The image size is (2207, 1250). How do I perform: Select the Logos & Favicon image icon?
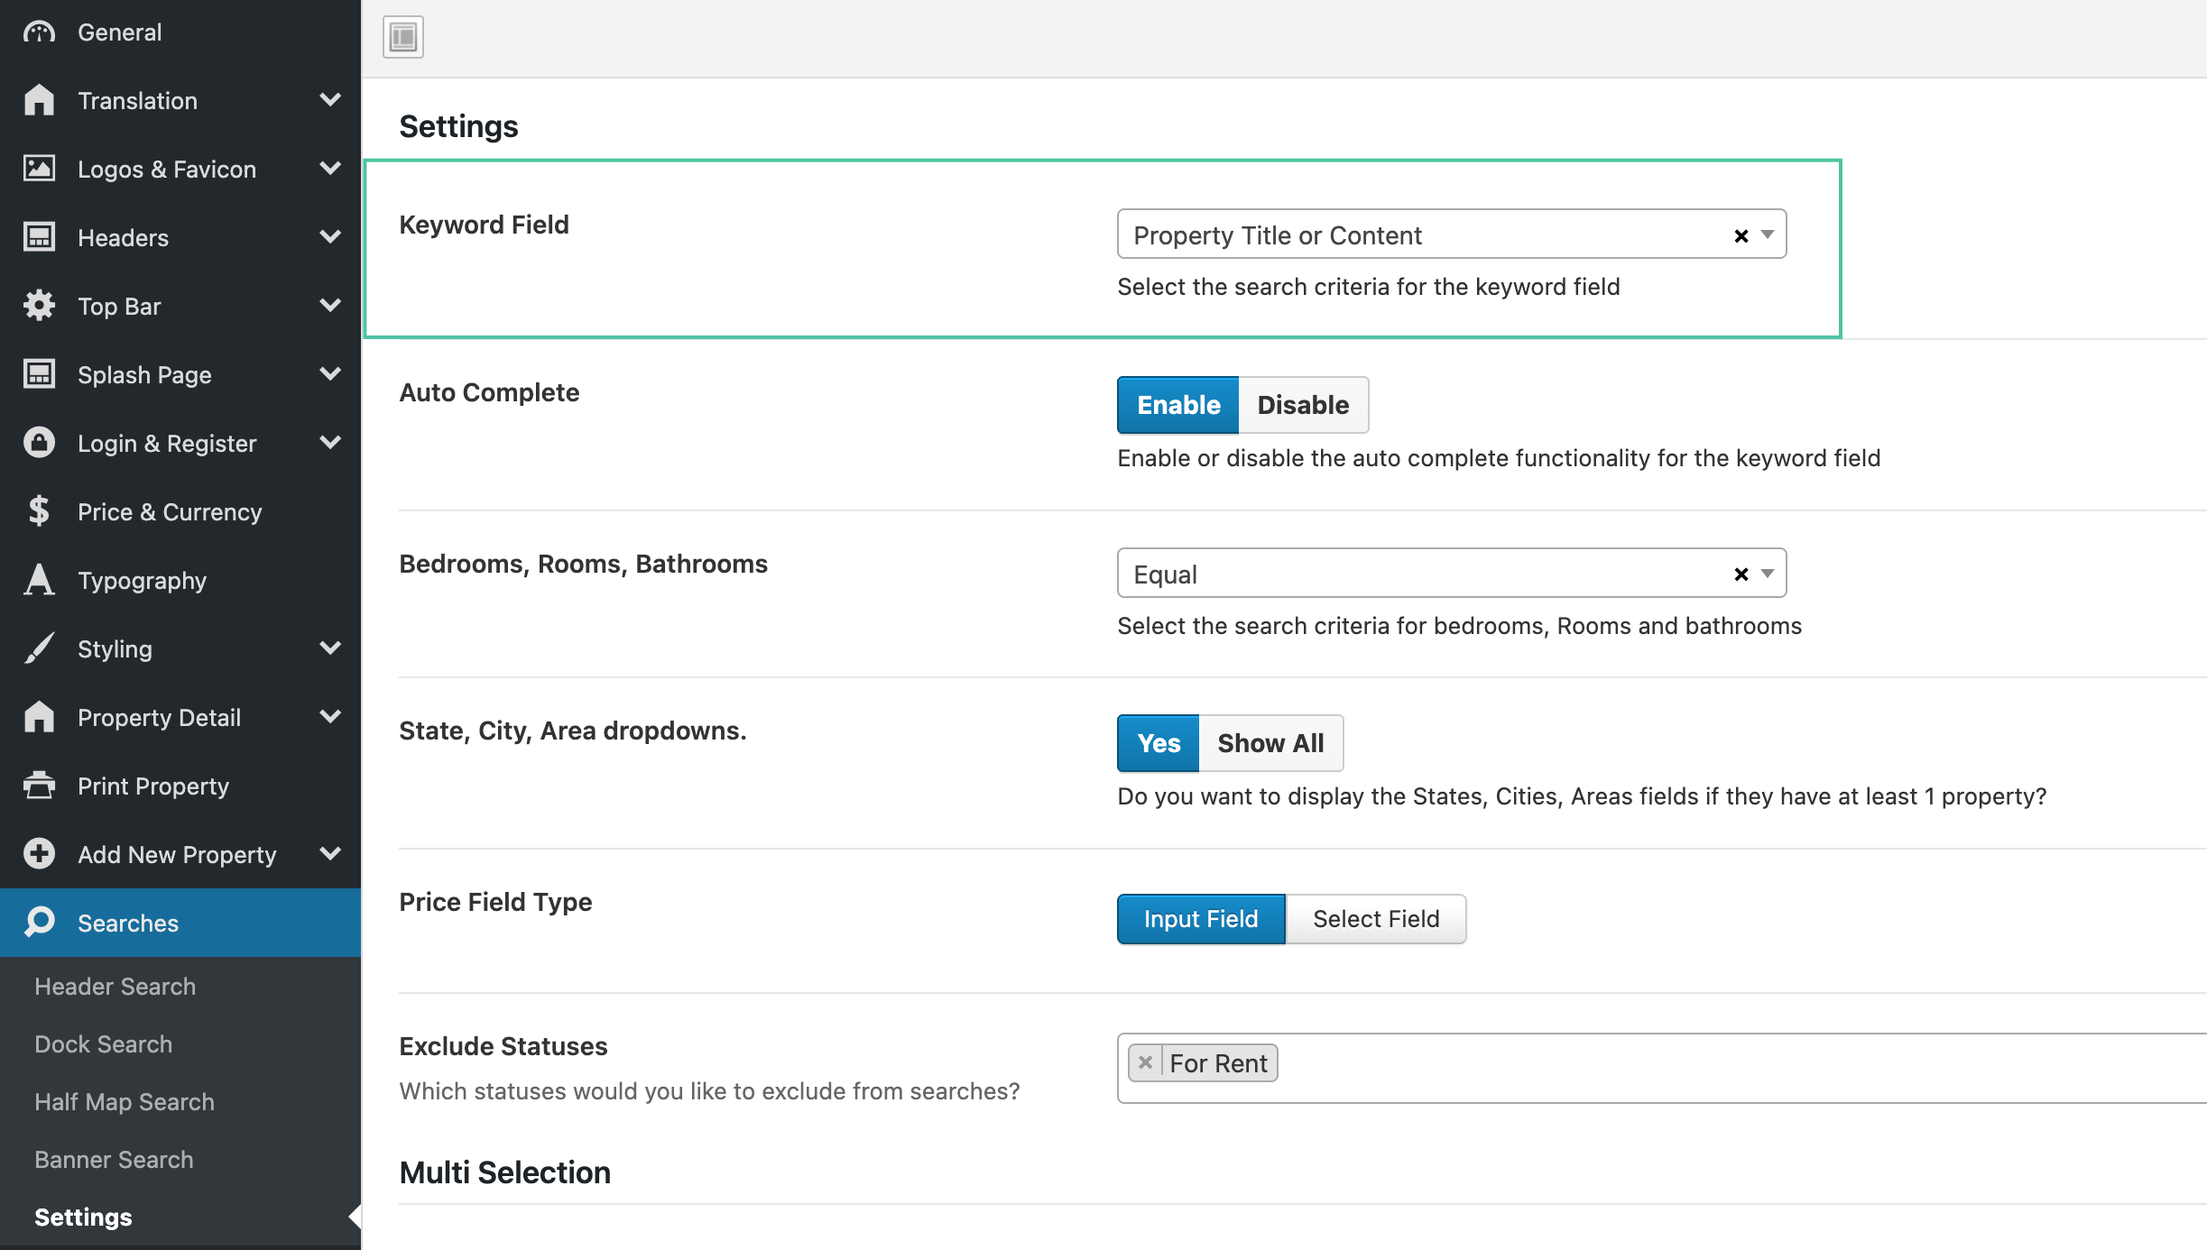(38, 169)
